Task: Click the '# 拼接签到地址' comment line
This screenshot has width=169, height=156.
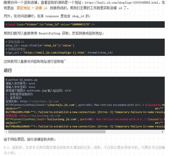Action: point(16,49)
